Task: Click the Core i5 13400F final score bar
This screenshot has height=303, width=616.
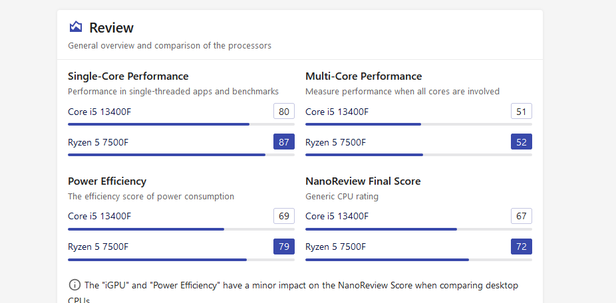Action: pos(418,229)
